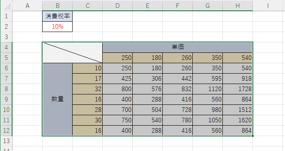
Task: Select row 13 header
Action: [x=6, y=141]
